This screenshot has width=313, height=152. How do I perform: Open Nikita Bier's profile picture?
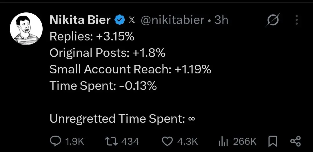26,29
